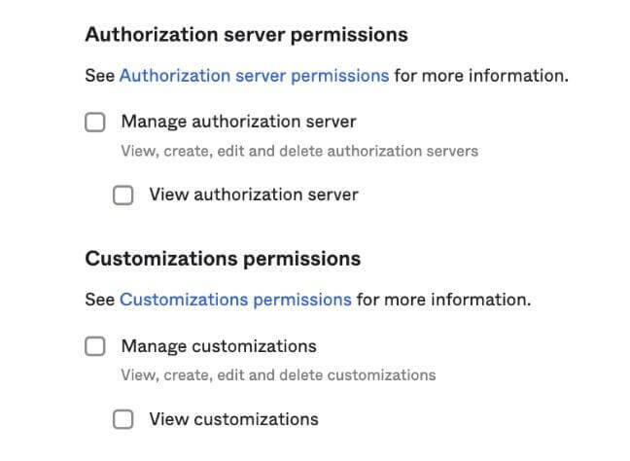Click the 'Manage customizations' label text

(x=219, y=346)
